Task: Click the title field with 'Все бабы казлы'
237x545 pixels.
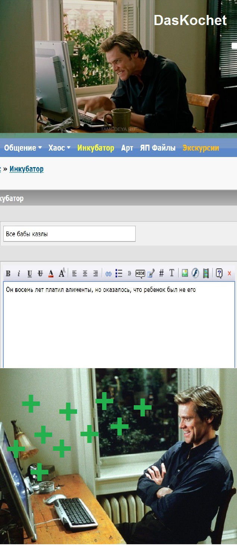Action: pyautogui.click(x=69, y=234)
